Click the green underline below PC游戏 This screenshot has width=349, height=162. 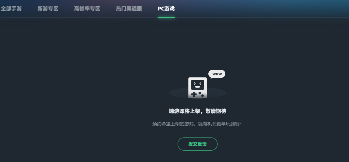pyautogui.click(x=166, y=17)
